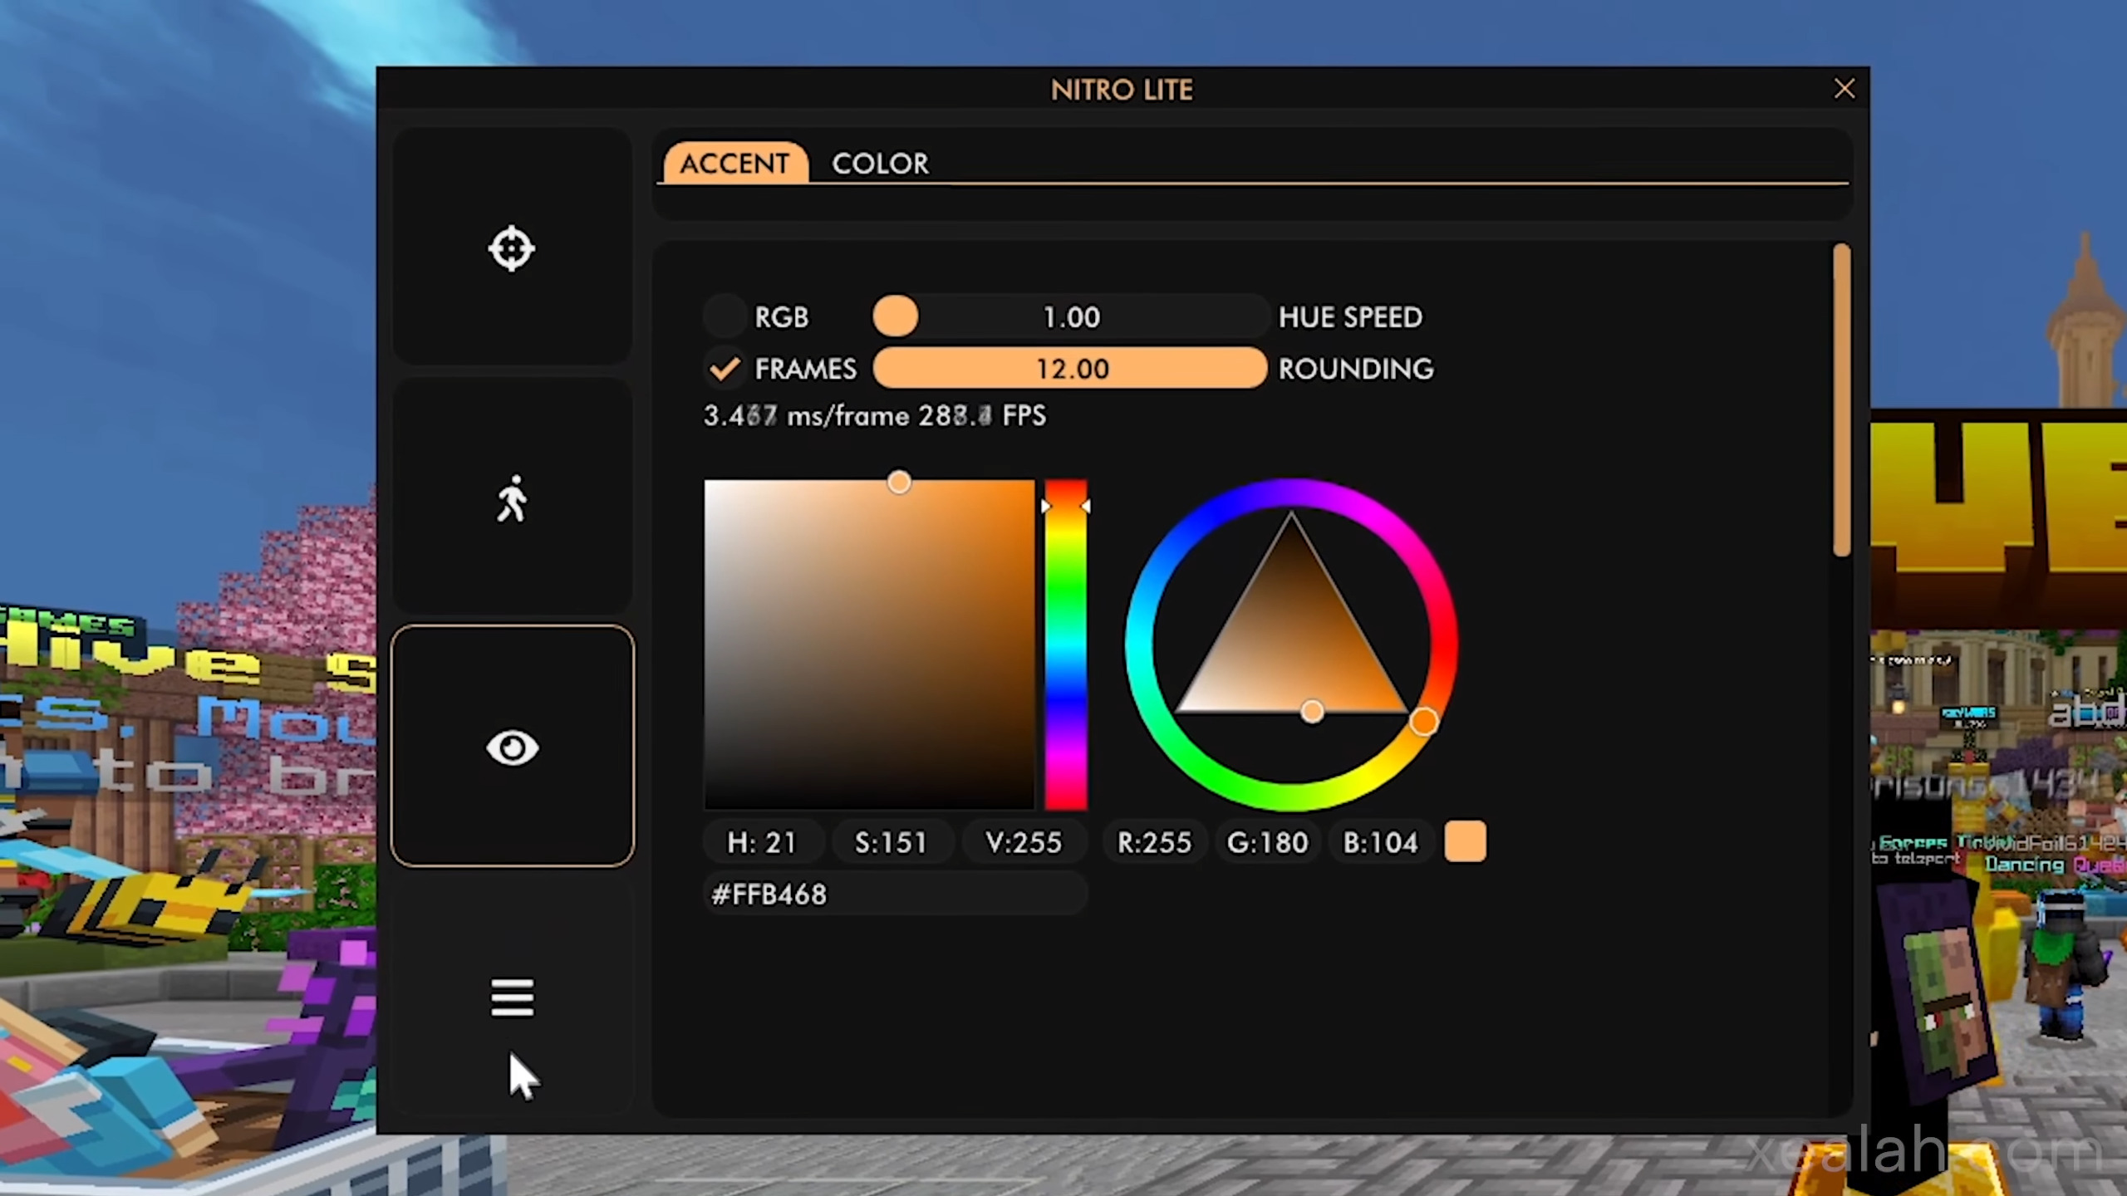Close the Nitro Lite window
Image resolution: width=2127 pixels, height=1196 pixels.
coord(1844,89)
